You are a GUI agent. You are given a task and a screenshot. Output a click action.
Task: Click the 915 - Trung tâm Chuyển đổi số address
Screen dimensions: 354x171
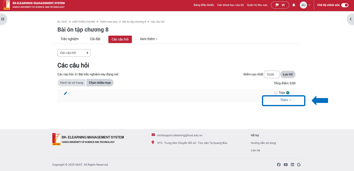pos(192,143)
